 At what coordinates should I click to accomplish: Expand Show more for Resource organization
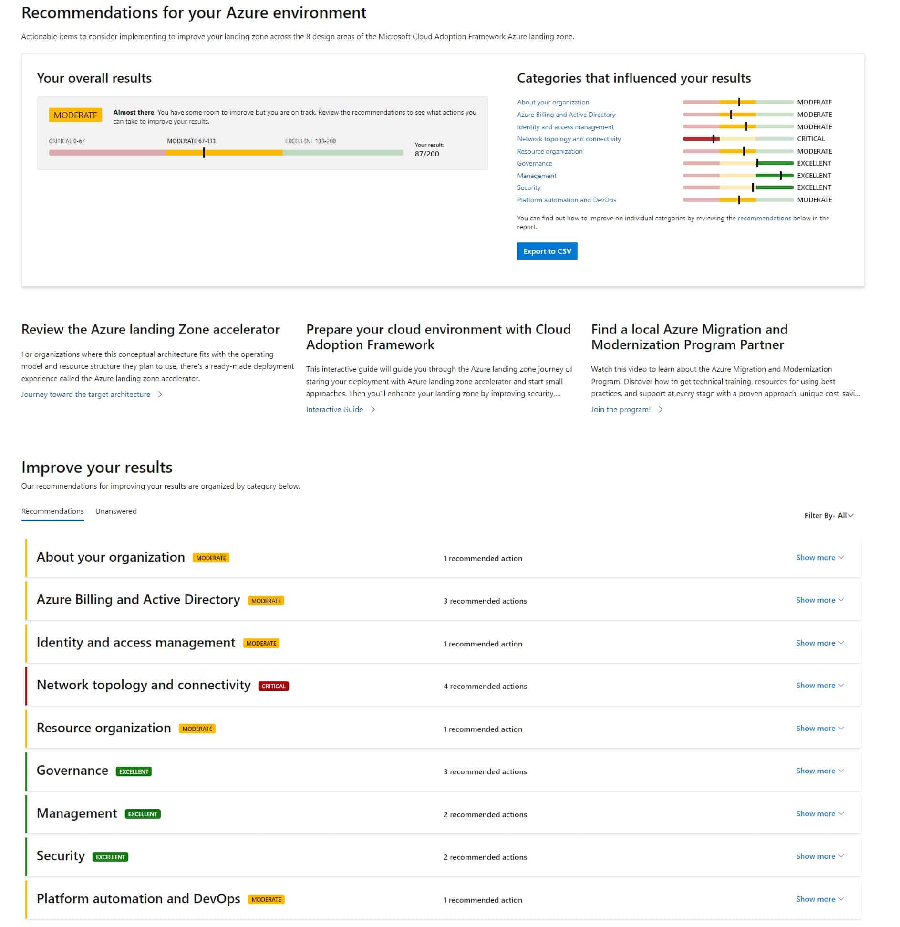(x=820, y=728)
